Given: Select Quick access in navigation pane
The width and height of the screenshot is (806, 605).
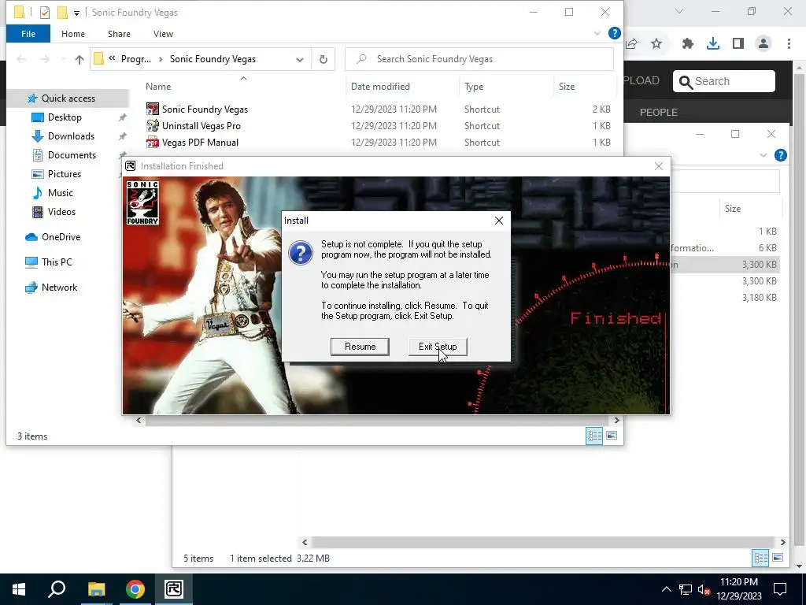Looking at the screenshot, I should pos(68,98).
